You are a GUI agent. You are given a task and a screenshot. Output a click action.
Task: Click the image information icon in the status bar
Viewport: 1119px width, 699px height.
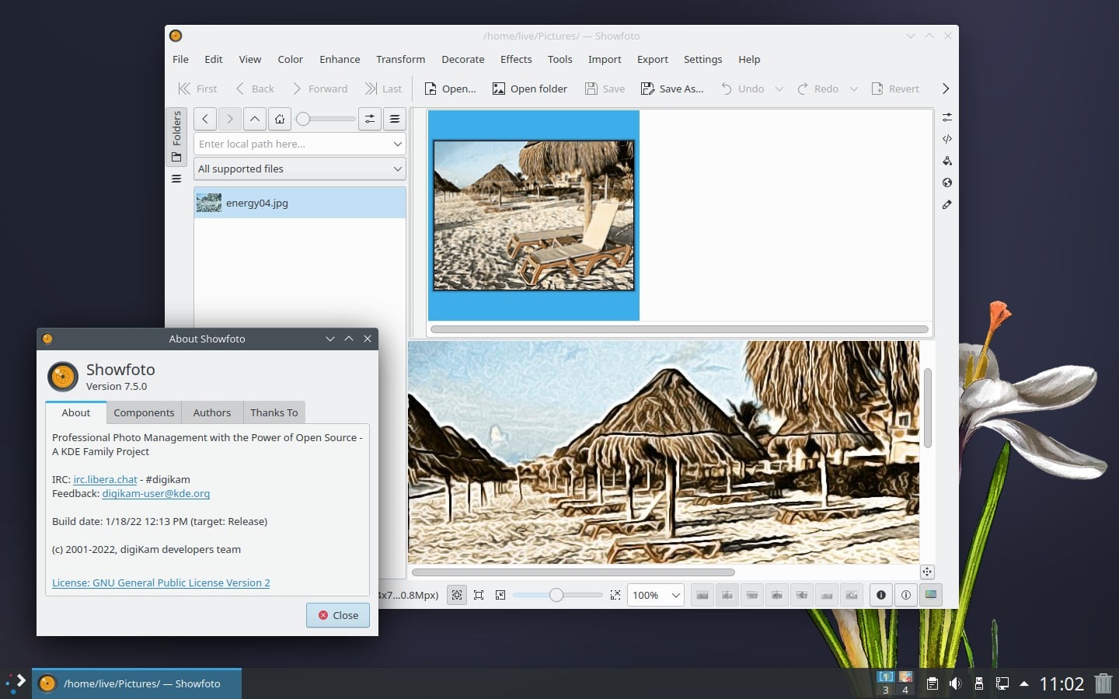tap(881, 595)
